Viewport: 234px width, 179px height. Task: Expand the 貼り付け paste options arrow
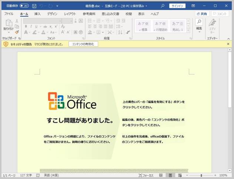tap(9, 32)
